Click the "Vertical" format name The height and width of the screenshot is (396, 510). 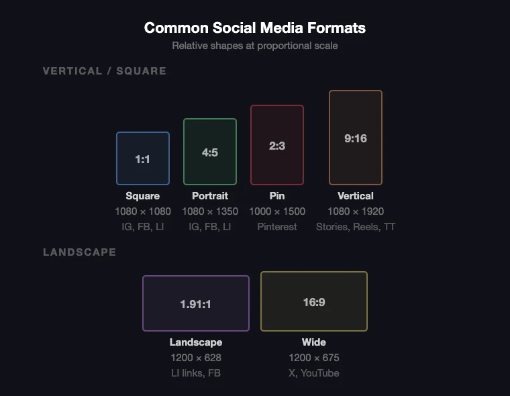click(356, 196)
